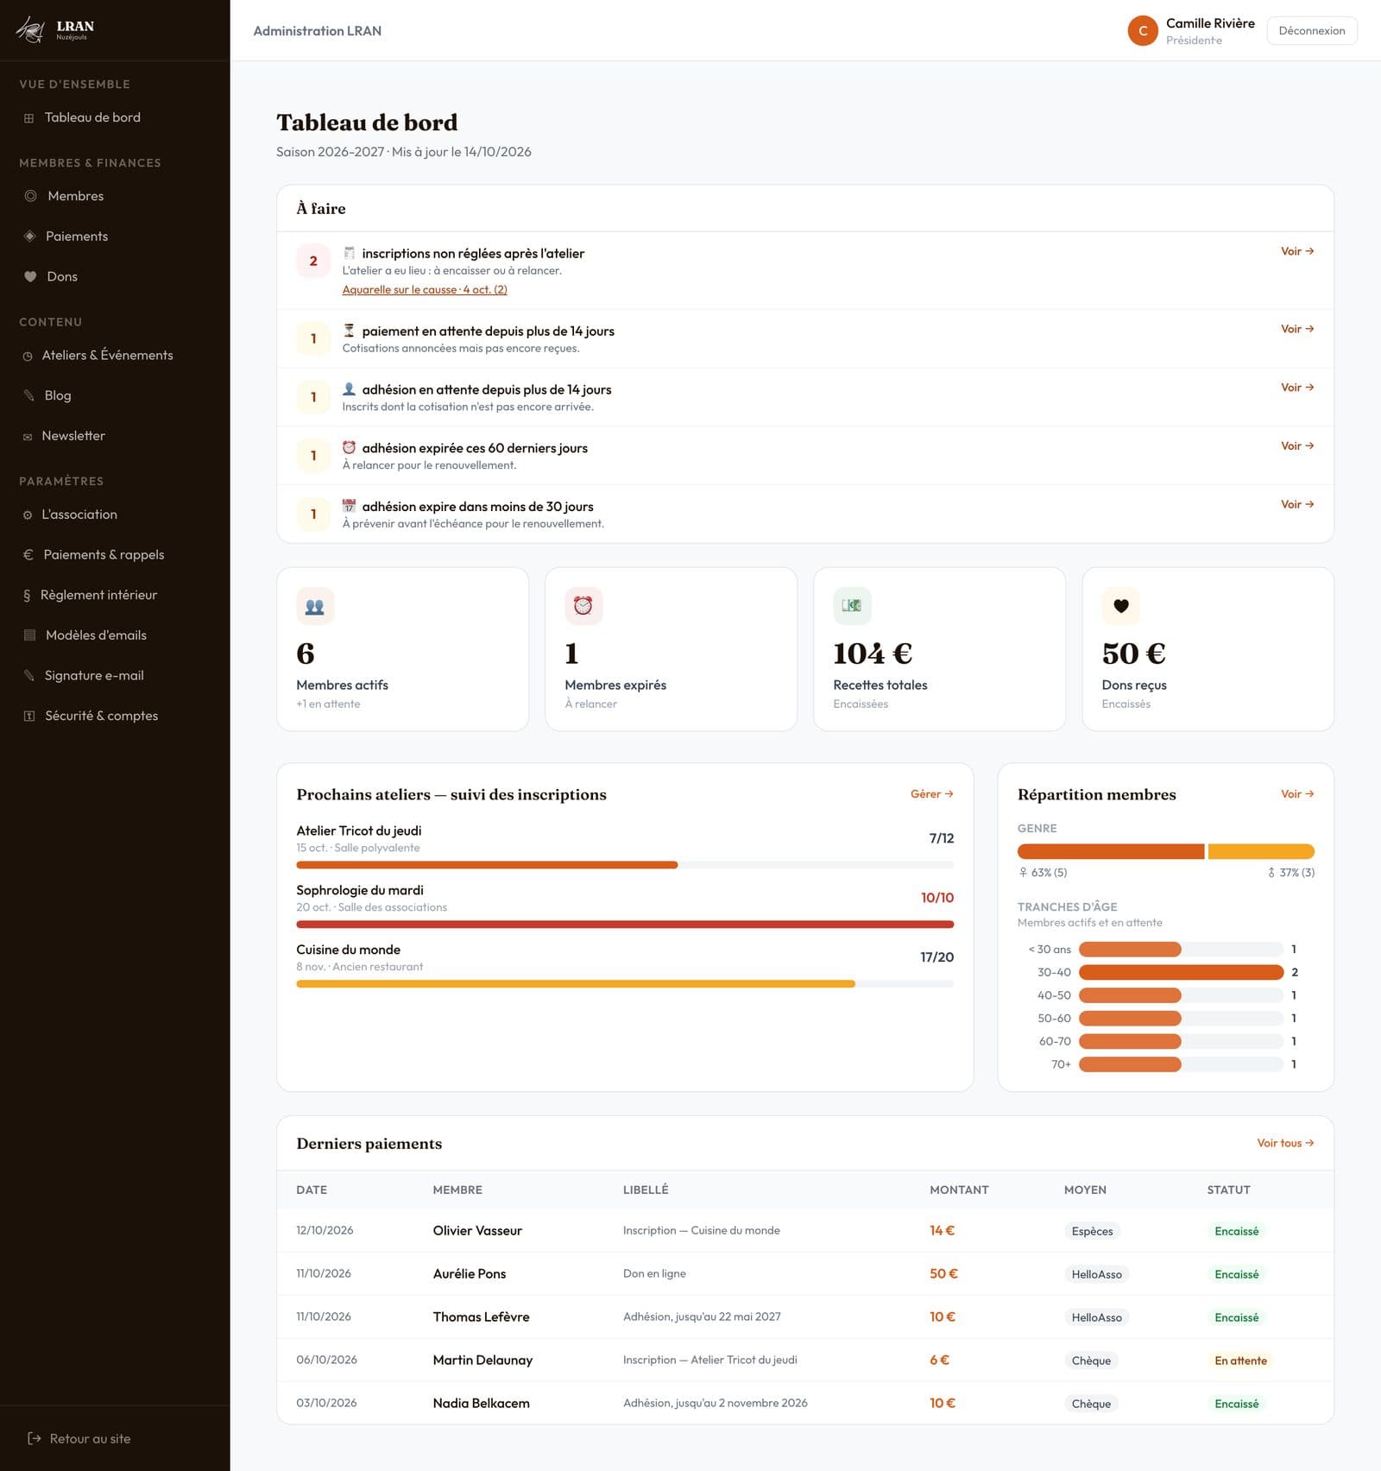
Task: Click the 30-40 age range bar
Action: tap(1181, 973)
